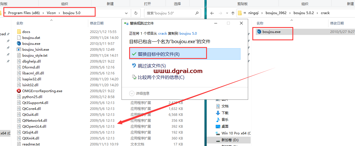Screen dimensions: 355x146
Task: Click the crack link in dialog
Action: click(162, 33)
